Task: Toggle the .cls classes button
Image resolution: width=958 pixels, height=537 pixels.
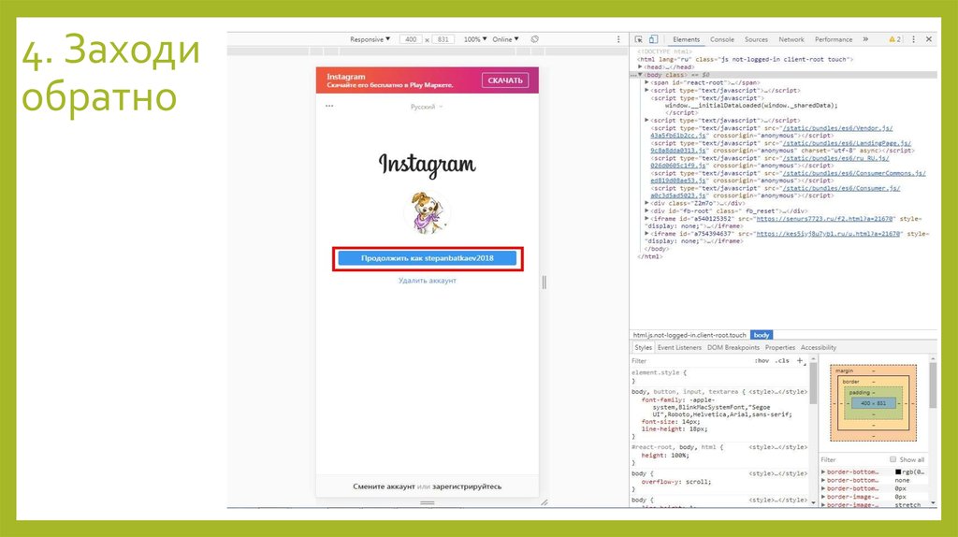Action: click(782, 360)
